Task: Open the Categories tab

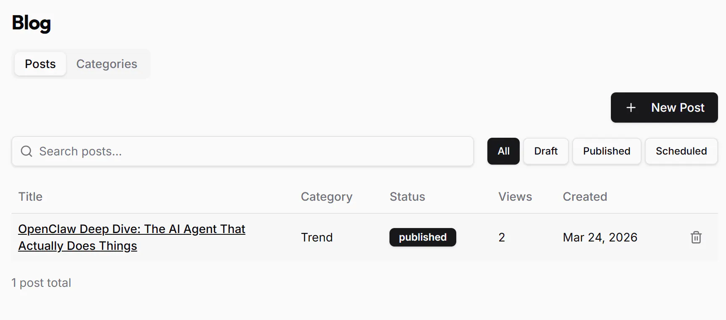Action: click(107, 64)
